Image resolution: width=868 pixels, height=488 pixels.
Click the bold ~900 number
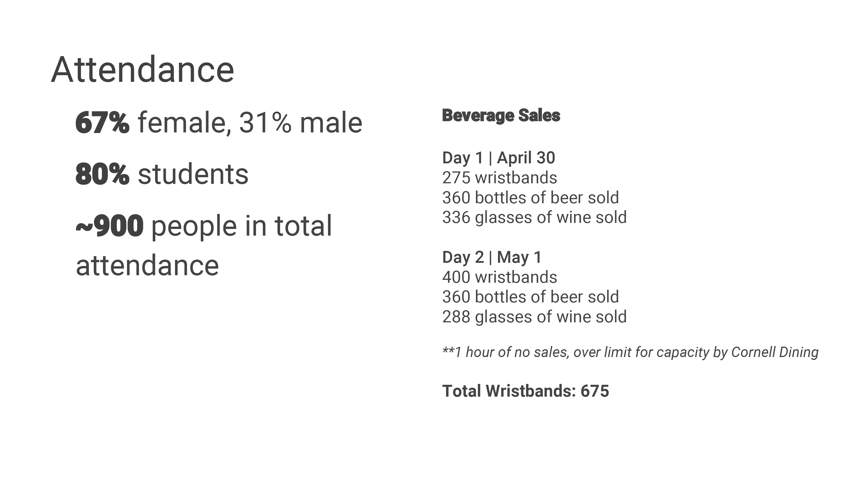pyautogui.click(x=109, y=226)
